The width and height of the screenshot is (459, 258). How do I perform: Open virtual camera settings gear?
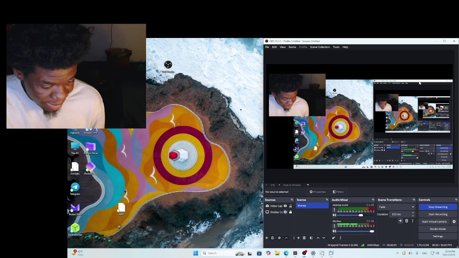pyautogui.click(x=454, y=221)
